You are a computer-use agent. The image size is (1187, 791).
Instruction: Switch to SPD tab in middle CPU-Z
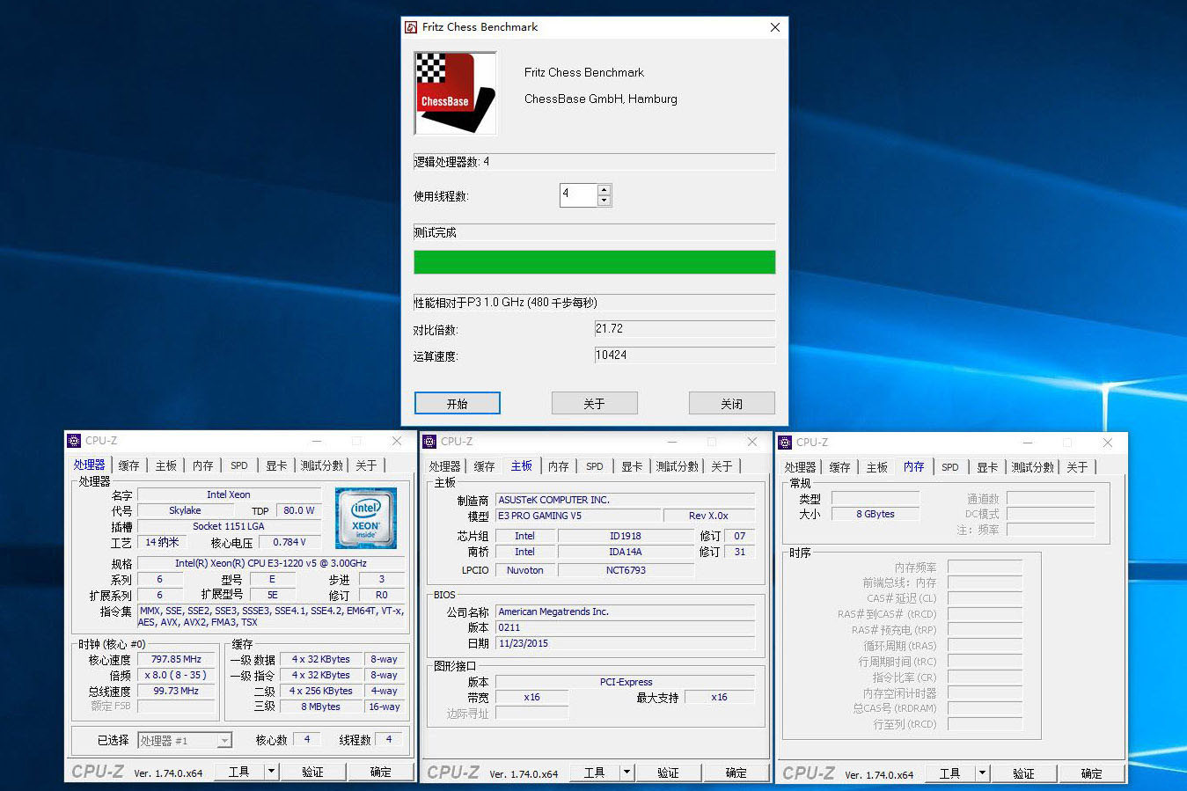pos(595,466)
